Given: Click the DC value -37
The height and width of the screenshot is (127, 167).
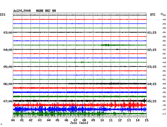Looking at the screenshot, I should click(x=164, y=110).
